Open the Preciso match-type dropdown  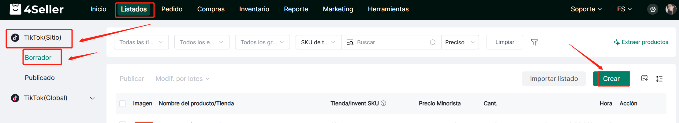point(460,42)
